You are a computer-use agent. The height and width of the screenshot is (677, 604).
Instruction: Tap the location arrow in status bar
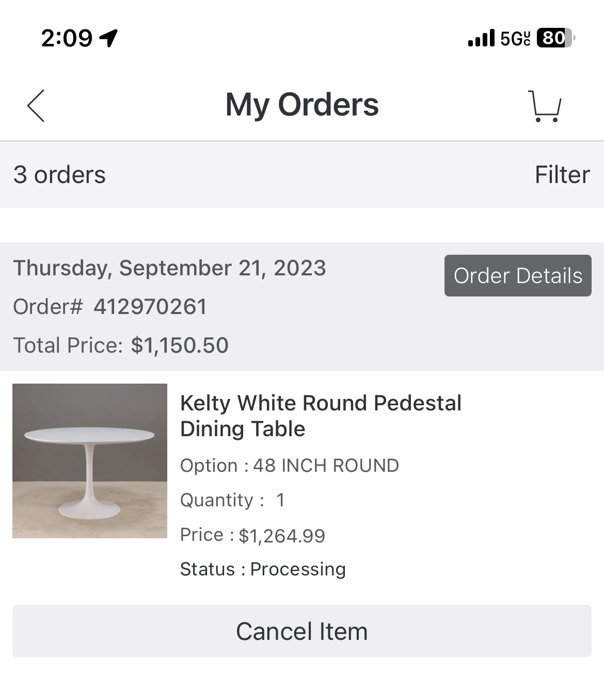point(109,38)
